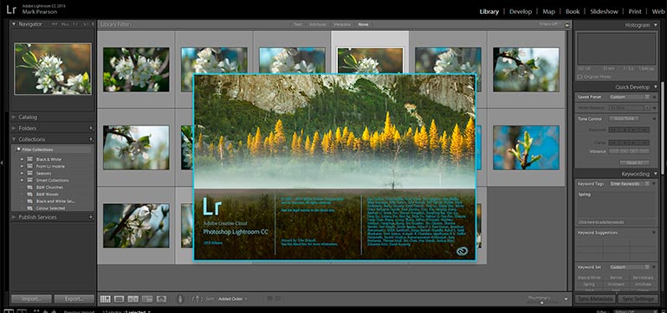
Task: Click the flag icon in the toolbar
Action: coord(269,299)
